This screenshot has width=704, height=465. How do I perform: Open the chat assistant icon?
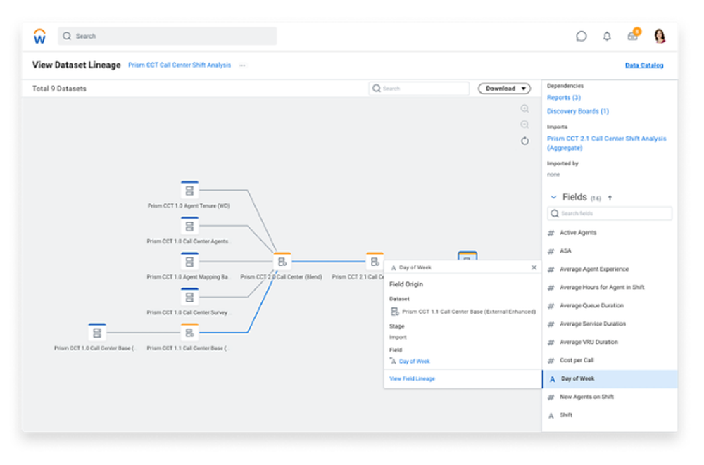[581, 36]
